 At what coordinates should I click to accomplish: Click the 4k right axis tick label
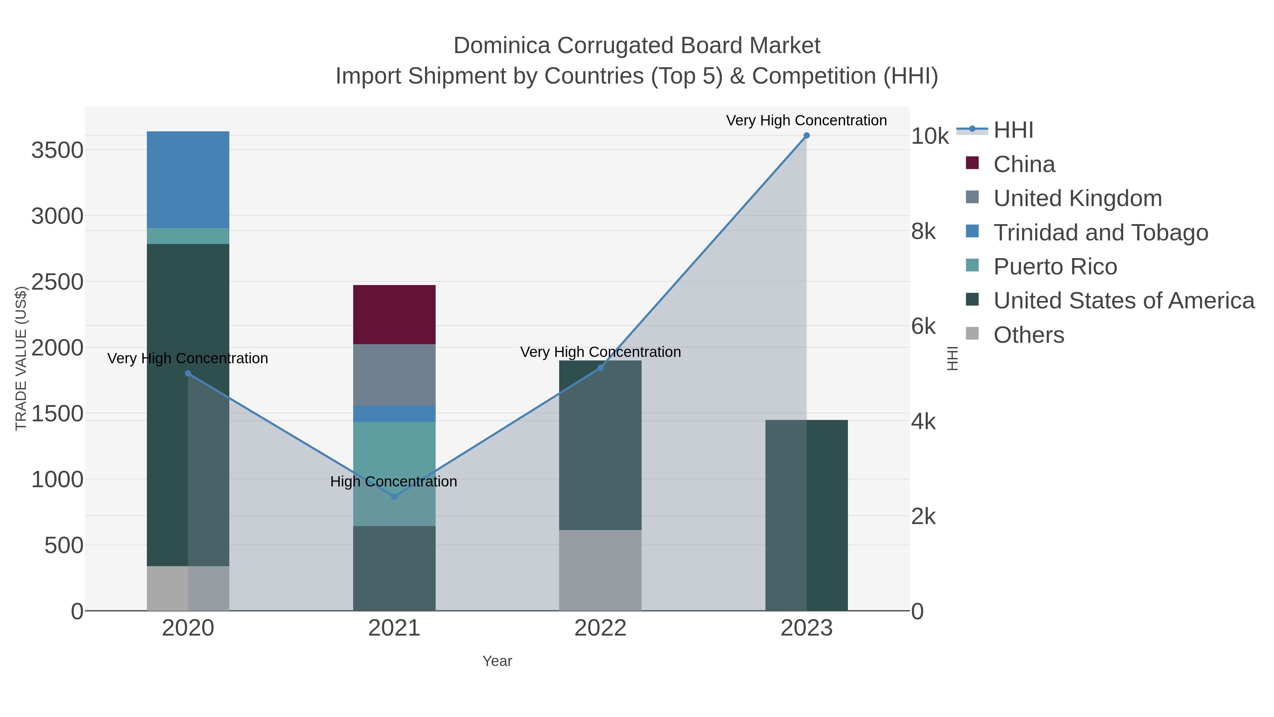[923, 421]
